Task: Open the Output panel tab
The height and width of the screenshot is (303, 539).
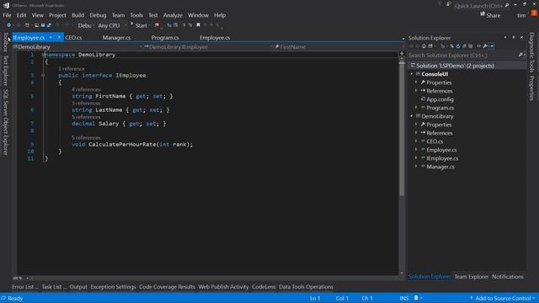Action: 78,287
